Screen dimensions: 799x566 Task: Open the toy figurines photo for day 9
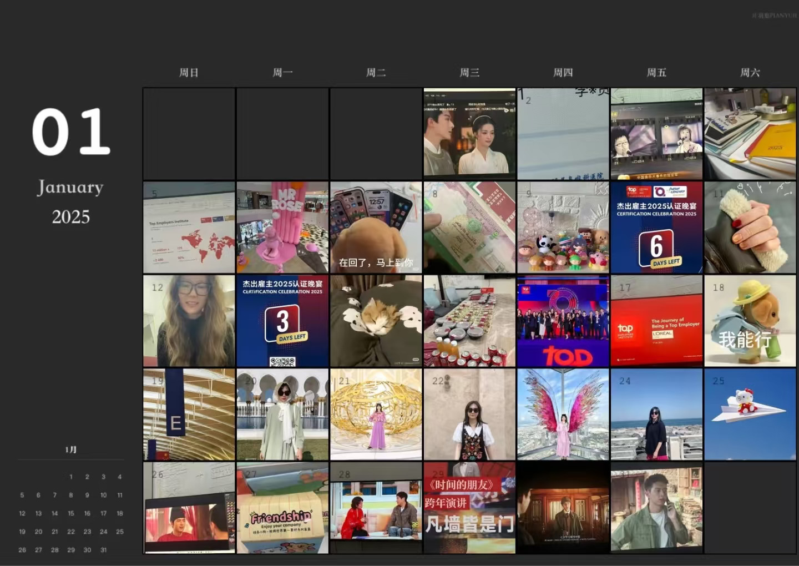[x=563, y=227]
